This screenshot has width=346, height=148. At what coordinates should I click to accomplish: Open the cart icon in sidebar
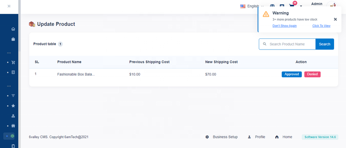pyautogui.click(x=13, y=62)
